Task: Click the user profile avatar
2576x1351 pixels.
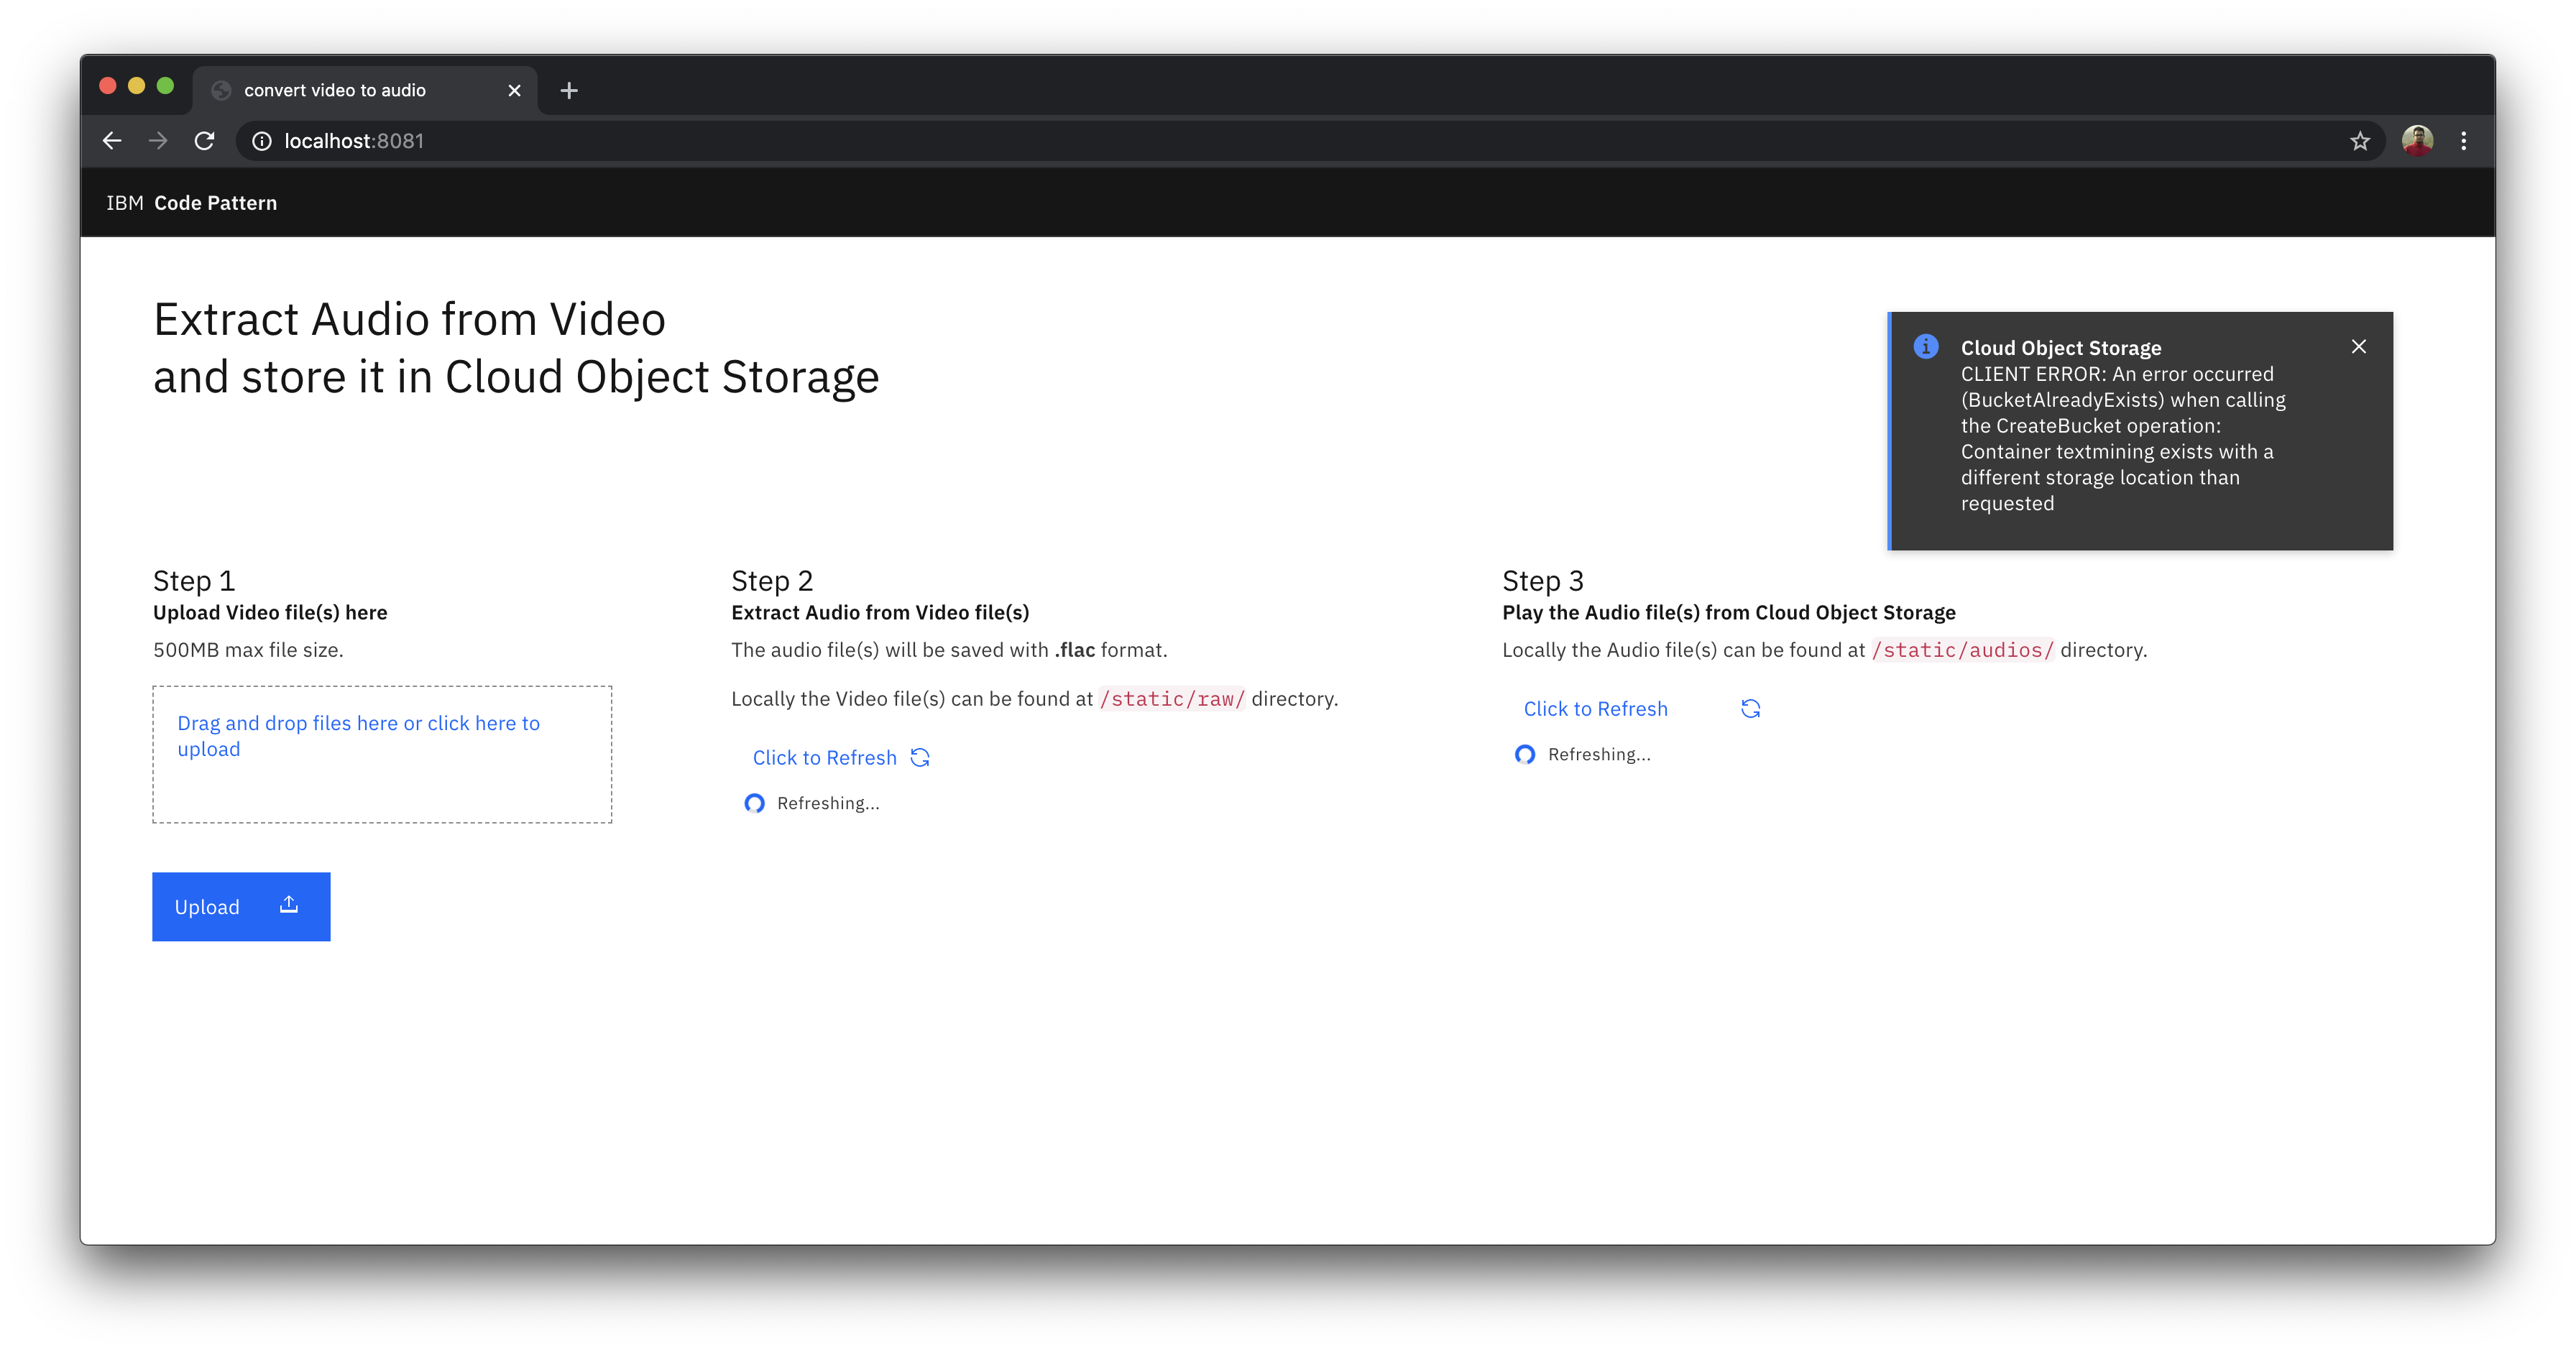Action: [2417, 141]
